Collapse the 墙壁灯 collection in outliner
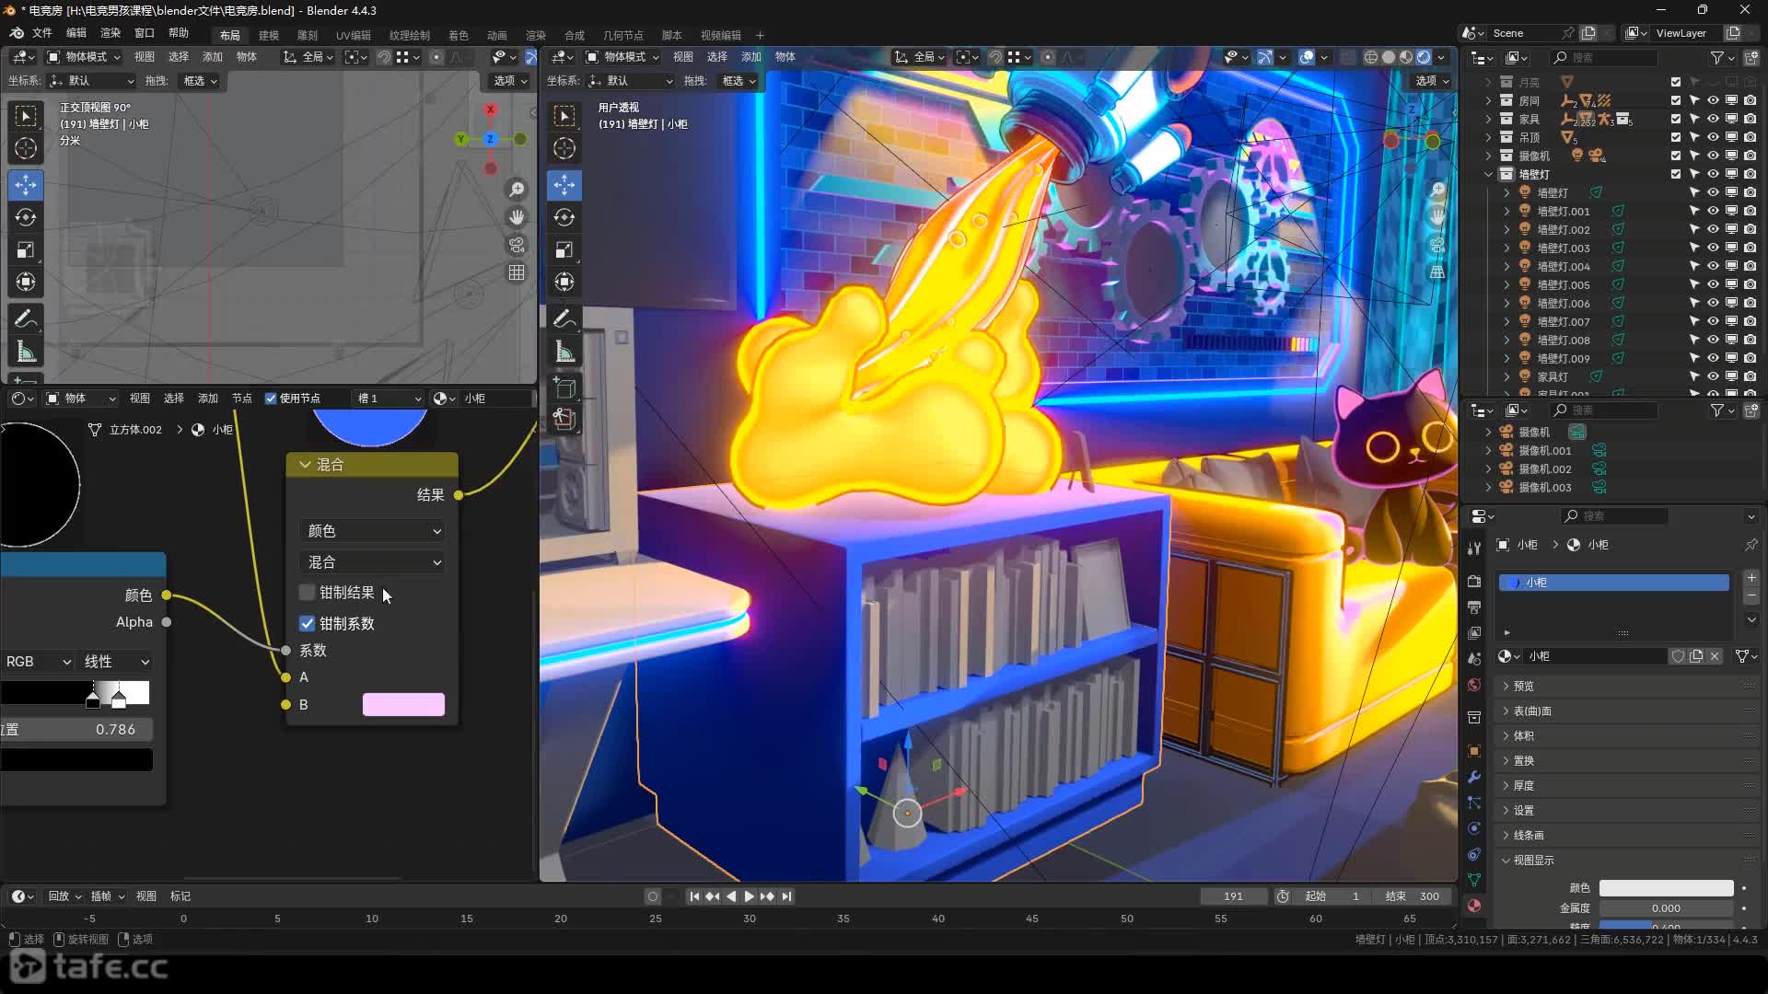Screen dimensions: 1768x994 pos(1488,174)
